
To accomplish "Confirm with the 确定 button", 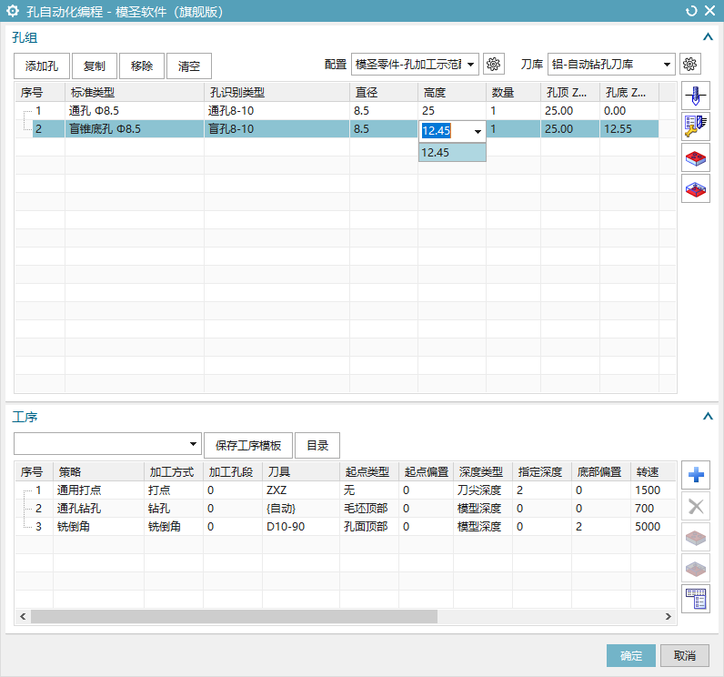I will point(630,655).
